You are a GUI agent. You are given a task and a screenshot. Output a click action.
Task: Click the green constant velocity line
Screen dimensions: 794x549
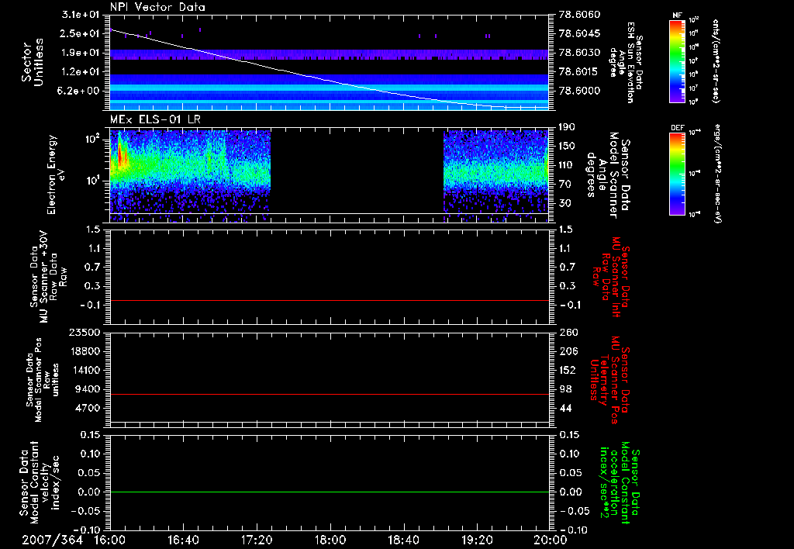tap(330, 492)
